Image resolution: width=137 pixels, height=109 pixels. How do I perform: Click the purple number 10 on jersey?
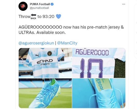(x=92, y=68)
